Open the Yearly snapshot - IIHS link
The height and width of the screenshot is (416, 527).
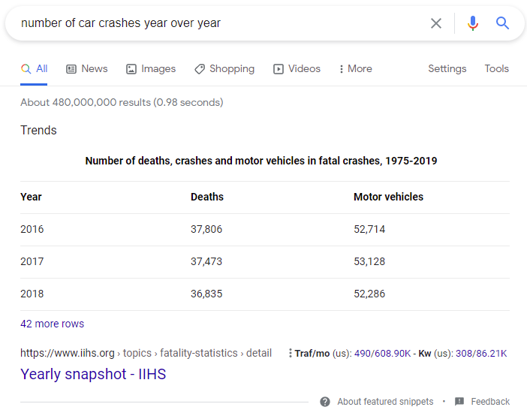93,374
